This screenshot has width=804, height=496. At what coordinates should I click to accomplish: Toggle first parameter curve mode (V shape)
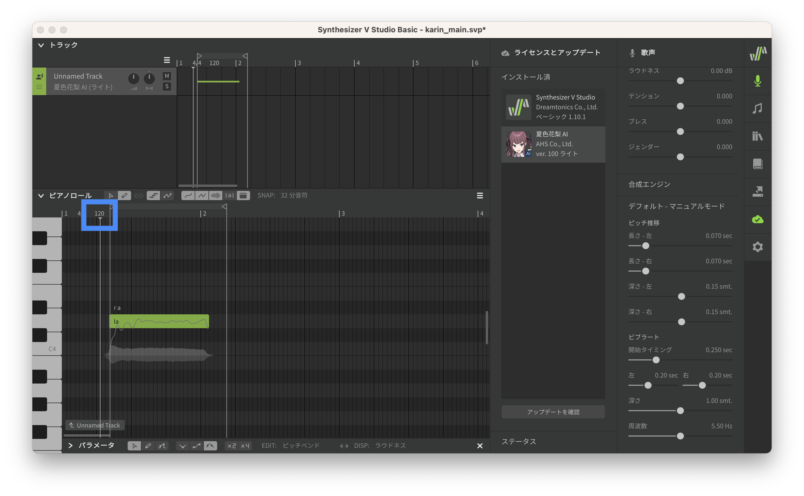point(183,446)
